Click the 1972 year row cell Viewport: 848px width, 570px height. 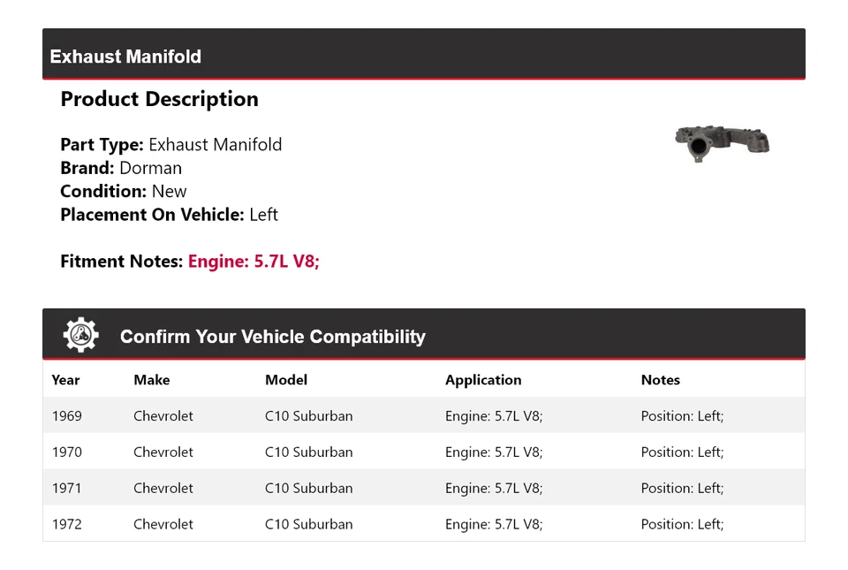point(67,524)
